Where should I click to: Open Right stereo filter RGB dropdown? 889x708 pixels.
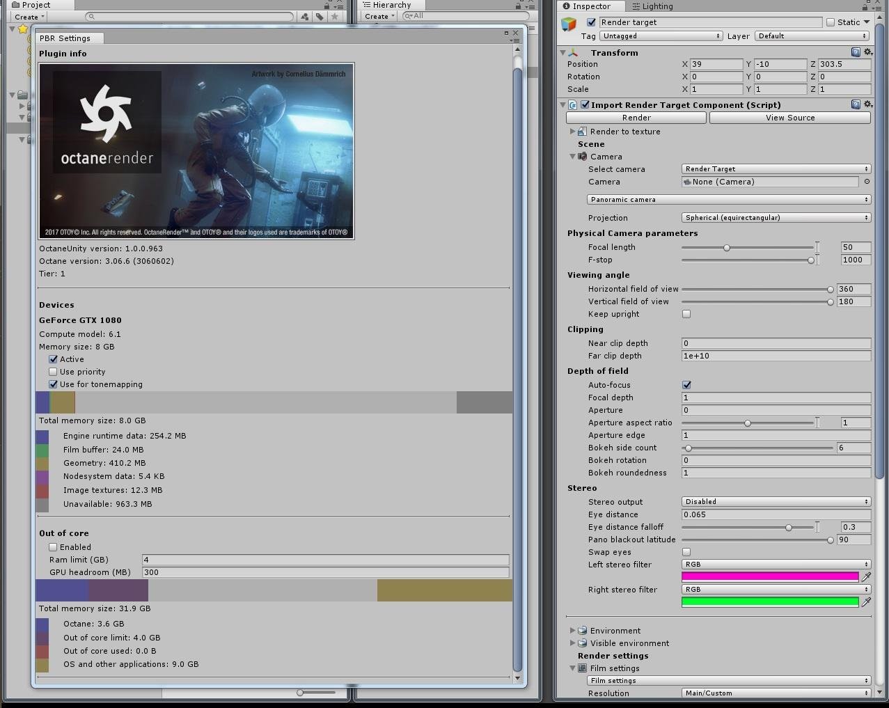click(x=776, y=590)
